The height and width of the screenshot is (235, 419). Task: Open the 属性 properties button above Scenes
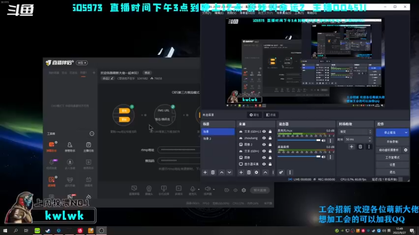254,115
